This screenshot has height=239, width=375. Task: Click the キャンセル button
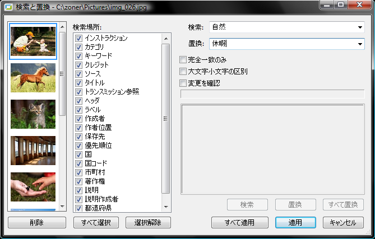pos(343,223)
